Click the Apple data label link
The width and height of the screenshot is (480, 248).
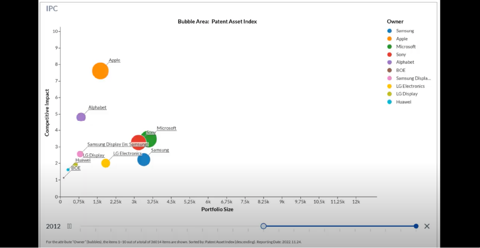tap(114, 60)
